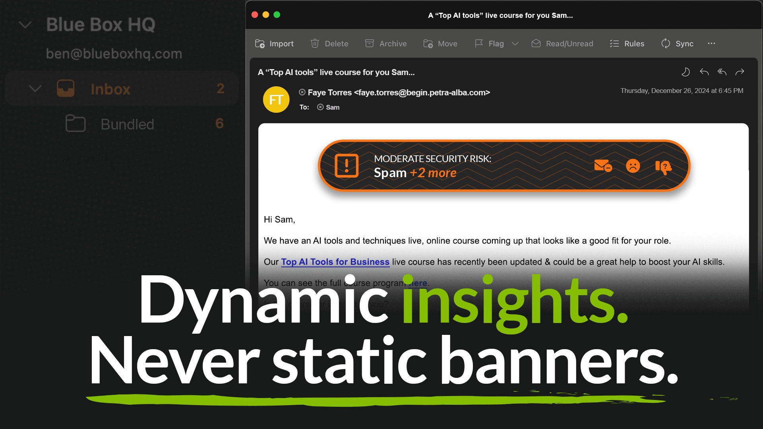
Task: Open the Rules menu
Action: pos(627,44)
